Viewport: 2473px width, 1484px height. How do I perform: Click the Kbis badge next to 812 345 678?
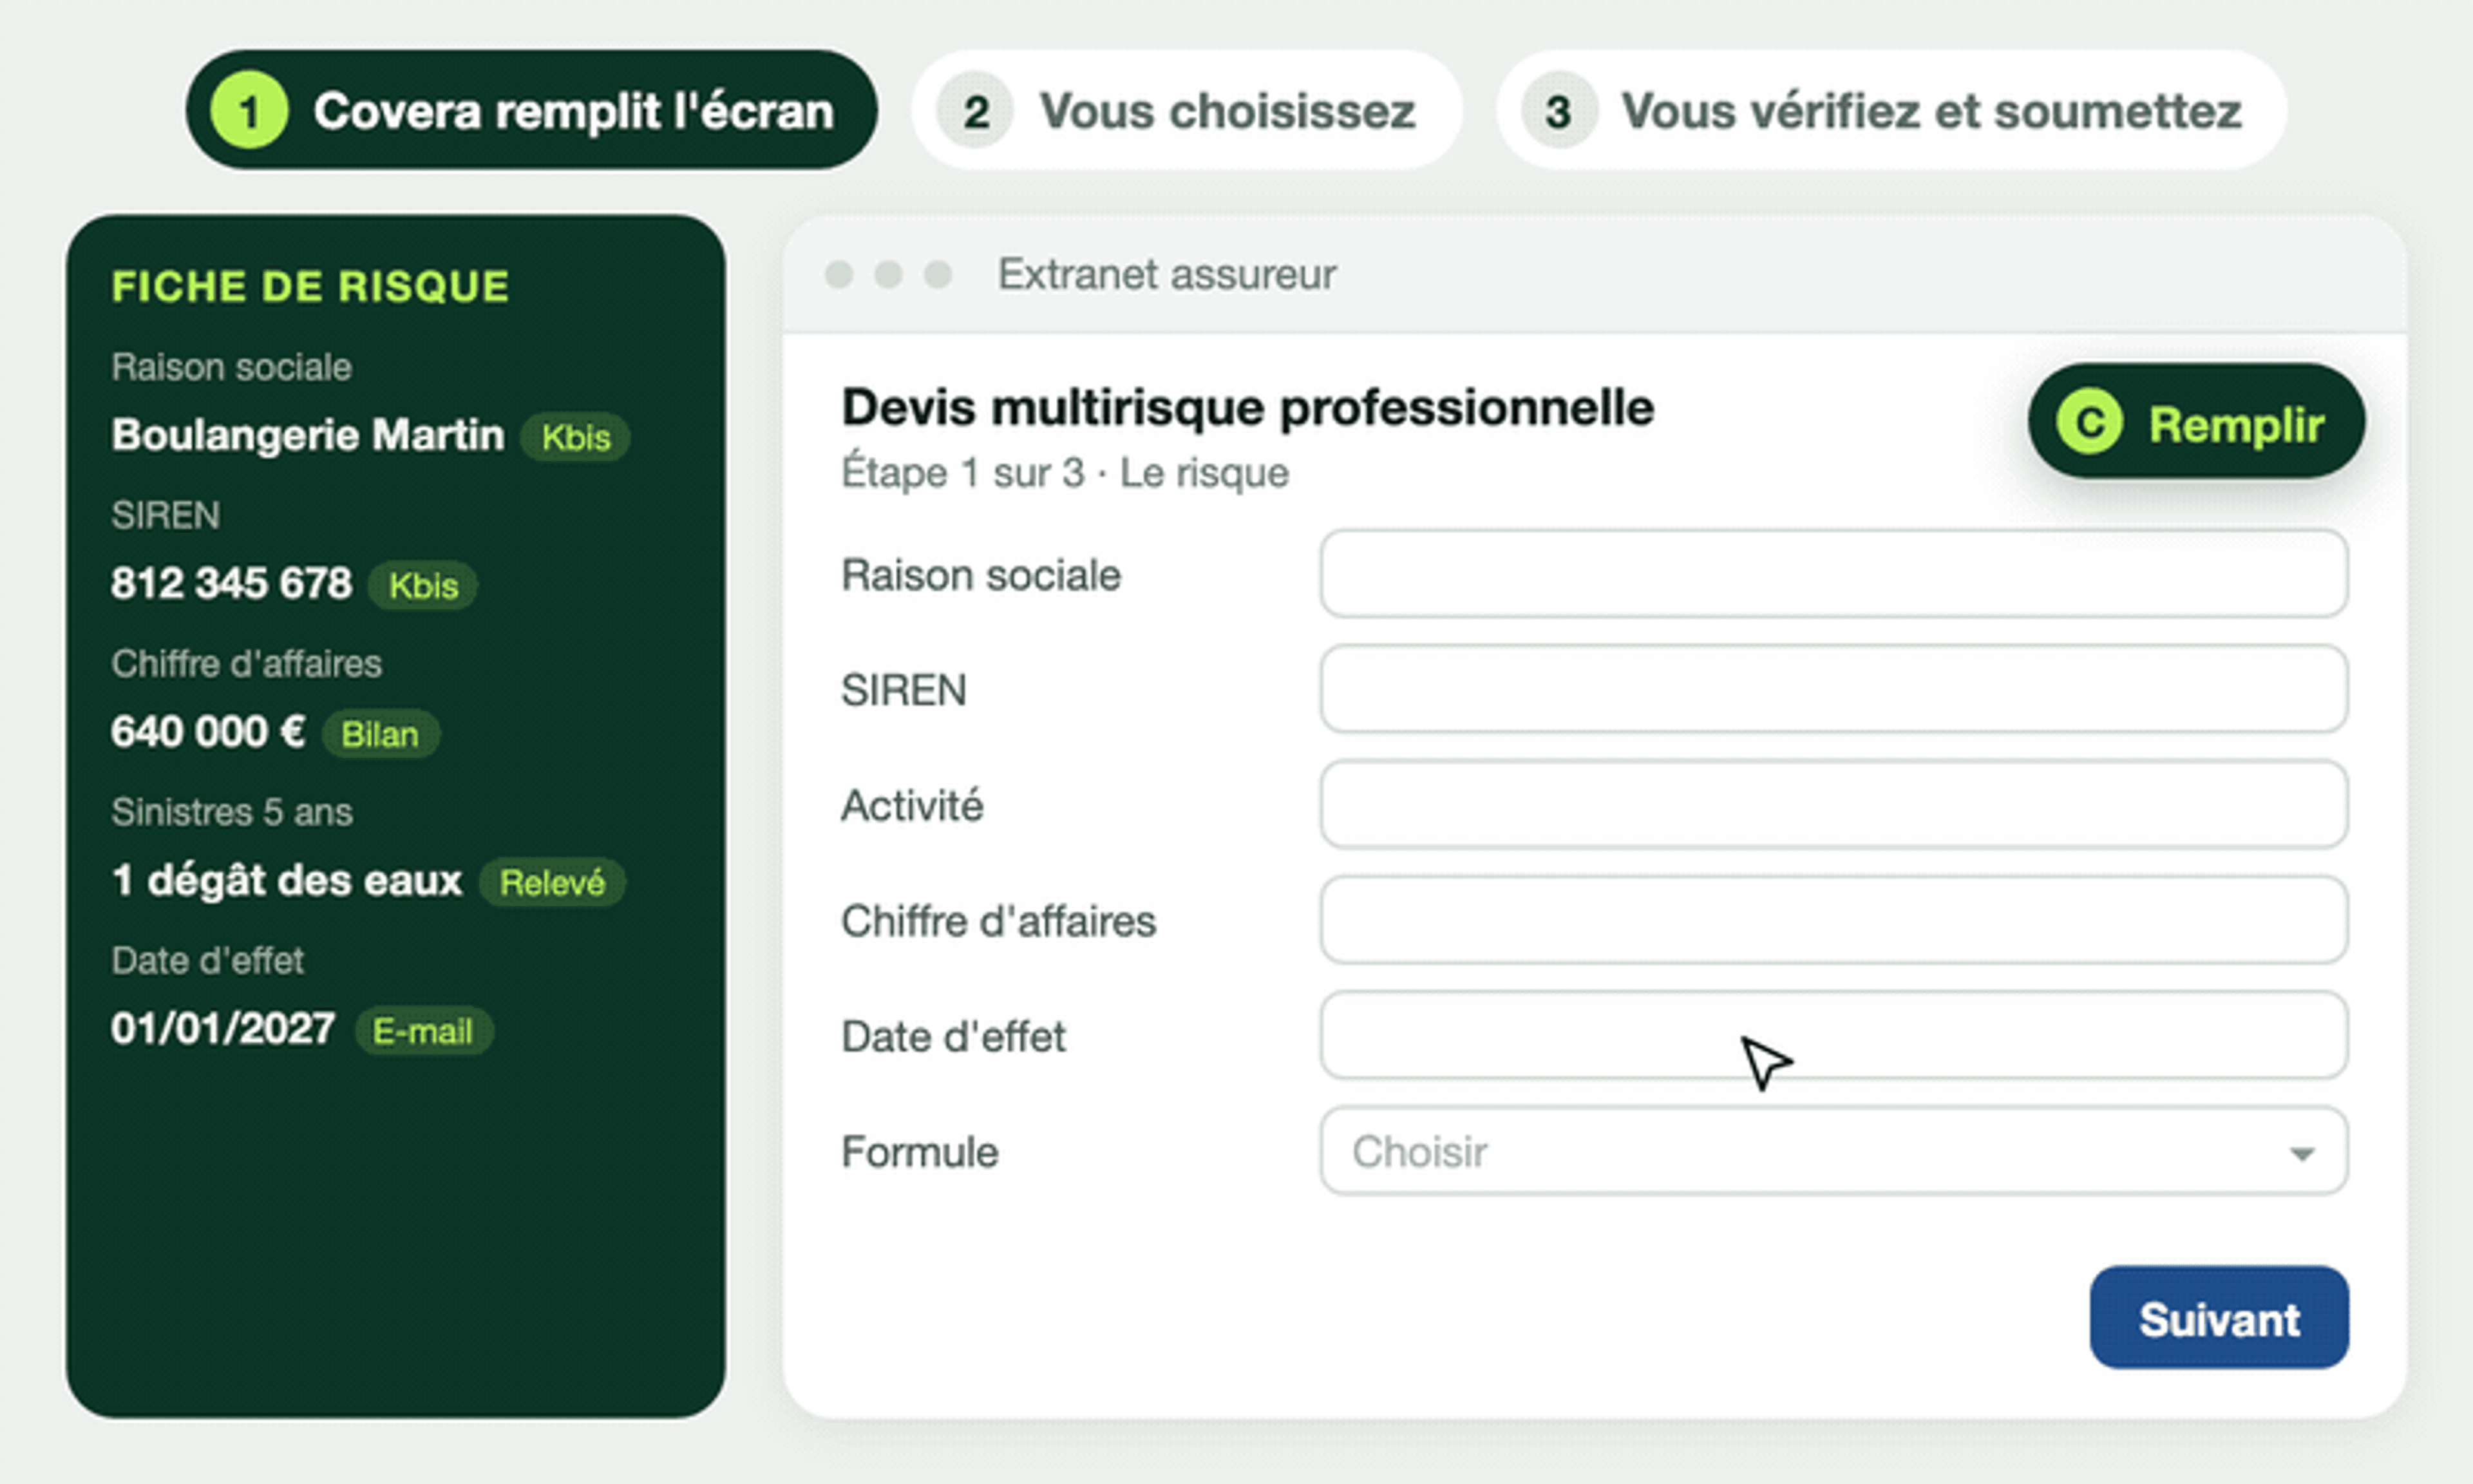(423, 585)
